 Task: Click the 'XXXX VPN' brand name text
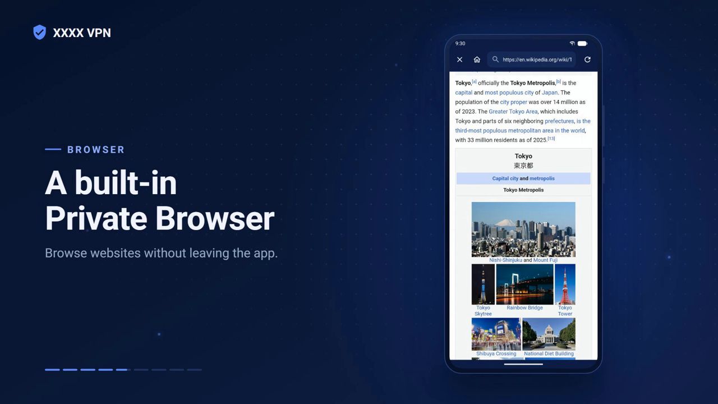pos(82,33)
